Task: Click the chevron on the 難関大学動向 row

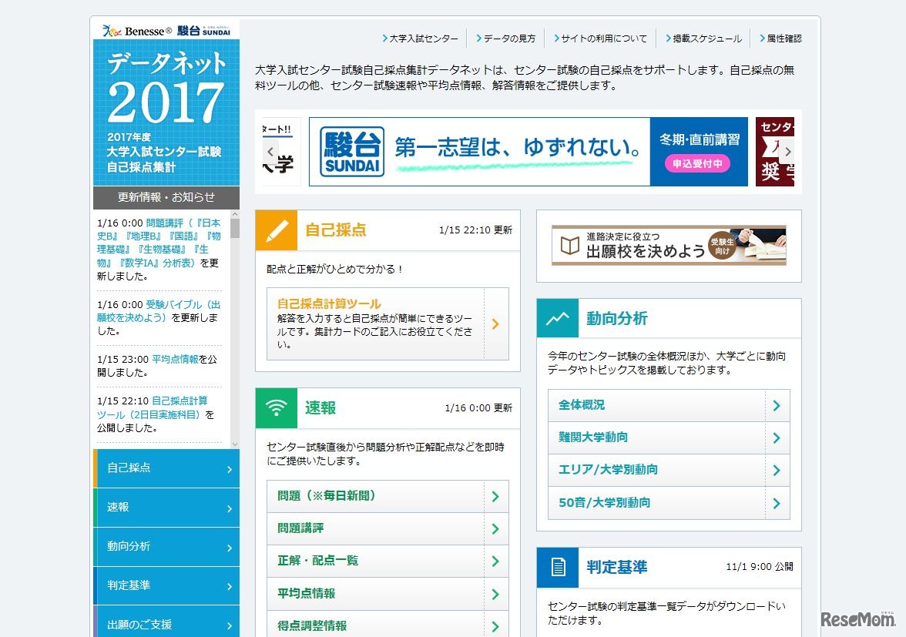Action: pos(777,438)
